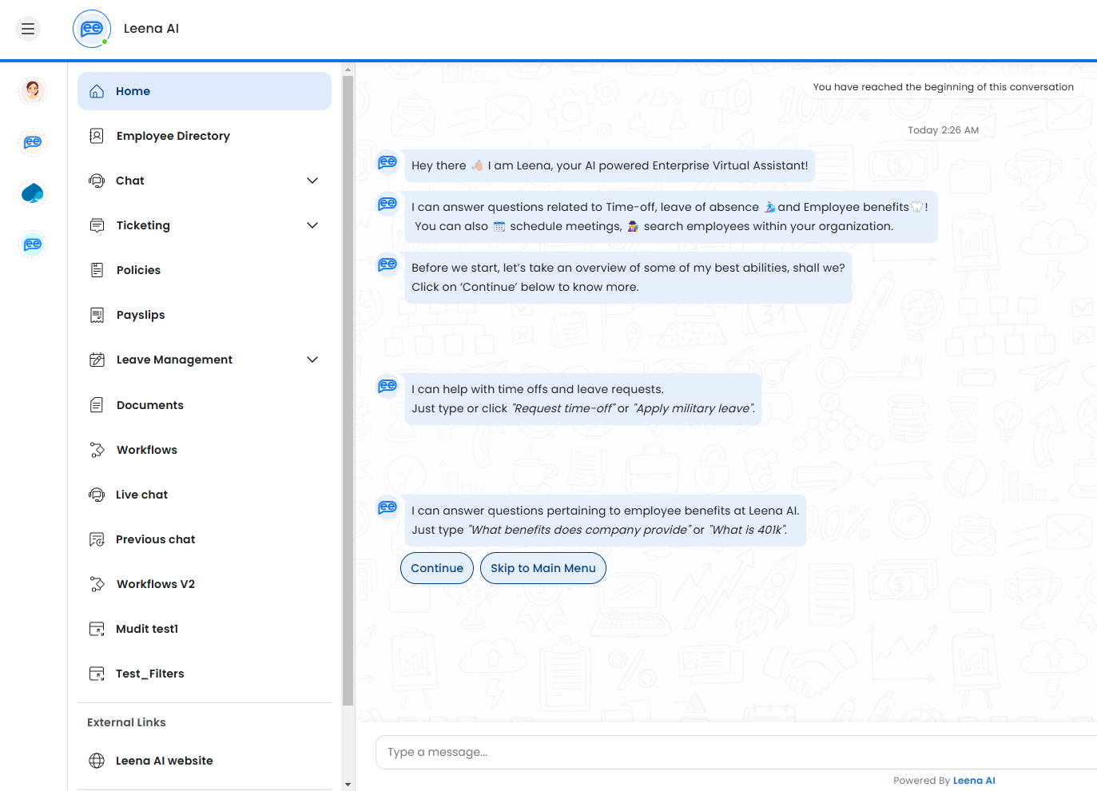Screen dimensions: 1097x791
Task: Click the Documents file icon
Action: tap(97, 405)
